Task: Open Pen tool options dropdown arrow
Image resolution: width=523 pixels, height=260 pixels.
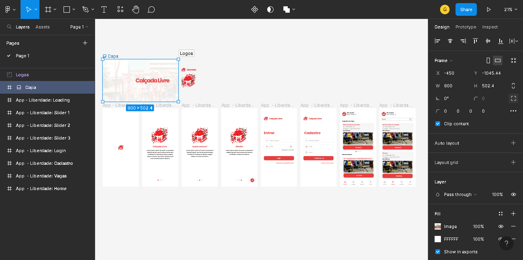Action: [x=93, y=9]
